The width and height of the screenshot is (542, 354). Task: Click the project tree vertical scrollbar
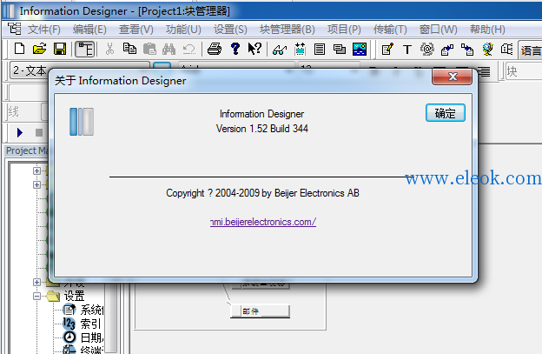111,318
